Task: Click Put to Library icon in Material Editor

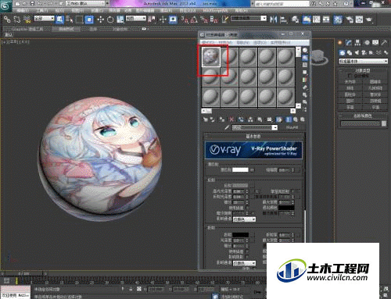Action: click(260, 119)
